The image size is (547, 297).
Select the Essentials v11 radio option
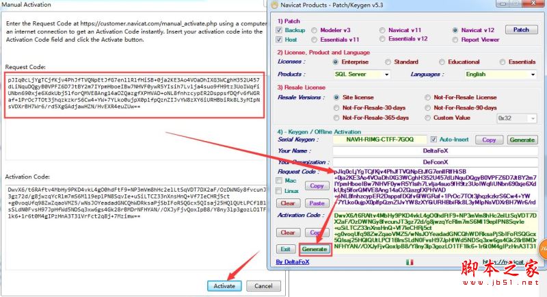314,40
